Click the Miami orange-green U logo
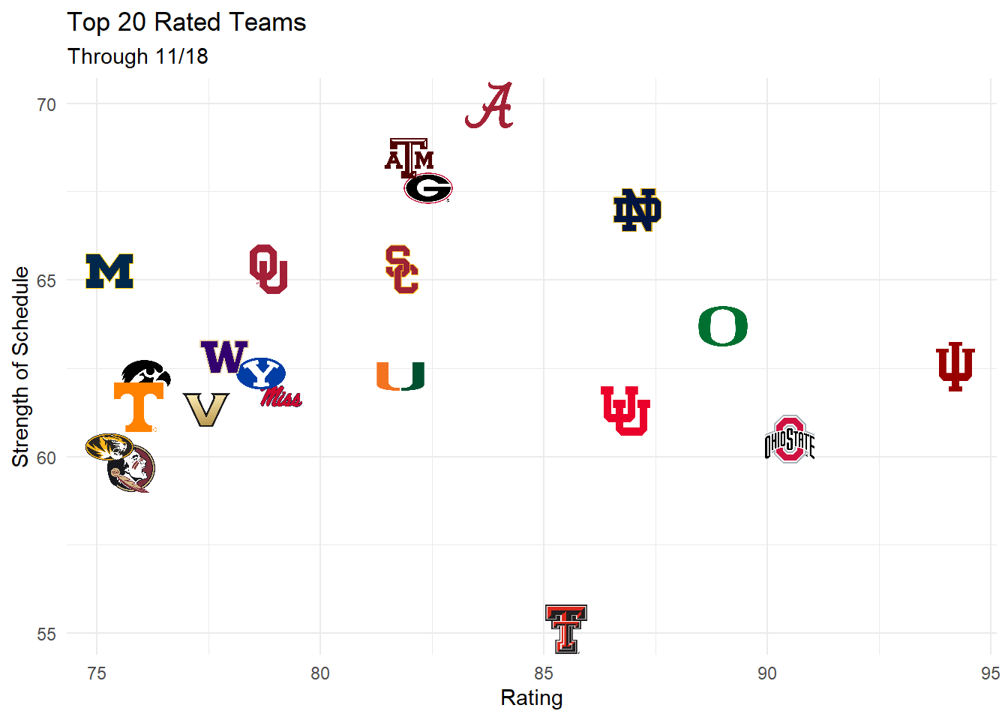Image resolution: width=1008 pixels, height=720 pixels. click(x=400, y=376)
